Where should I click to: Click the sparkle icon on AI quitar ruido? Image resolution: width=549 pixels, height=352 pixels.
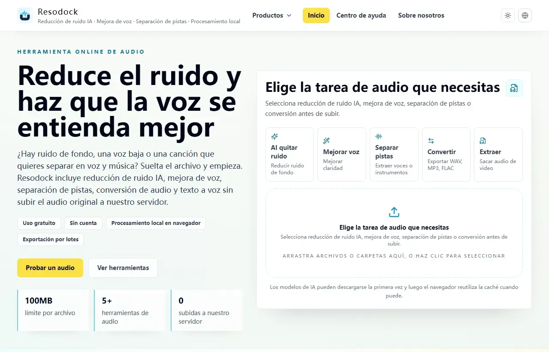pos(274,137)
